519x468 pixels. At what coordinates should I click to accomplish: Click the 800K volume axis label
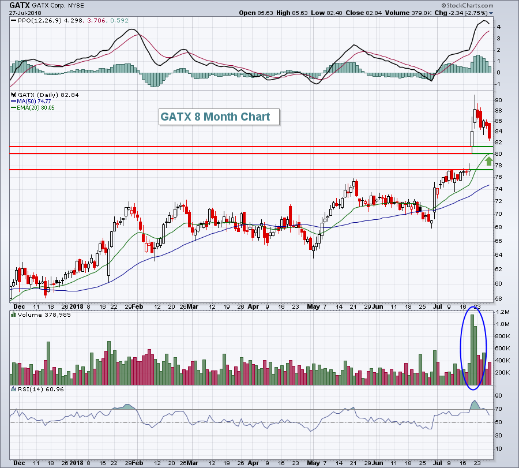point(502,336)
